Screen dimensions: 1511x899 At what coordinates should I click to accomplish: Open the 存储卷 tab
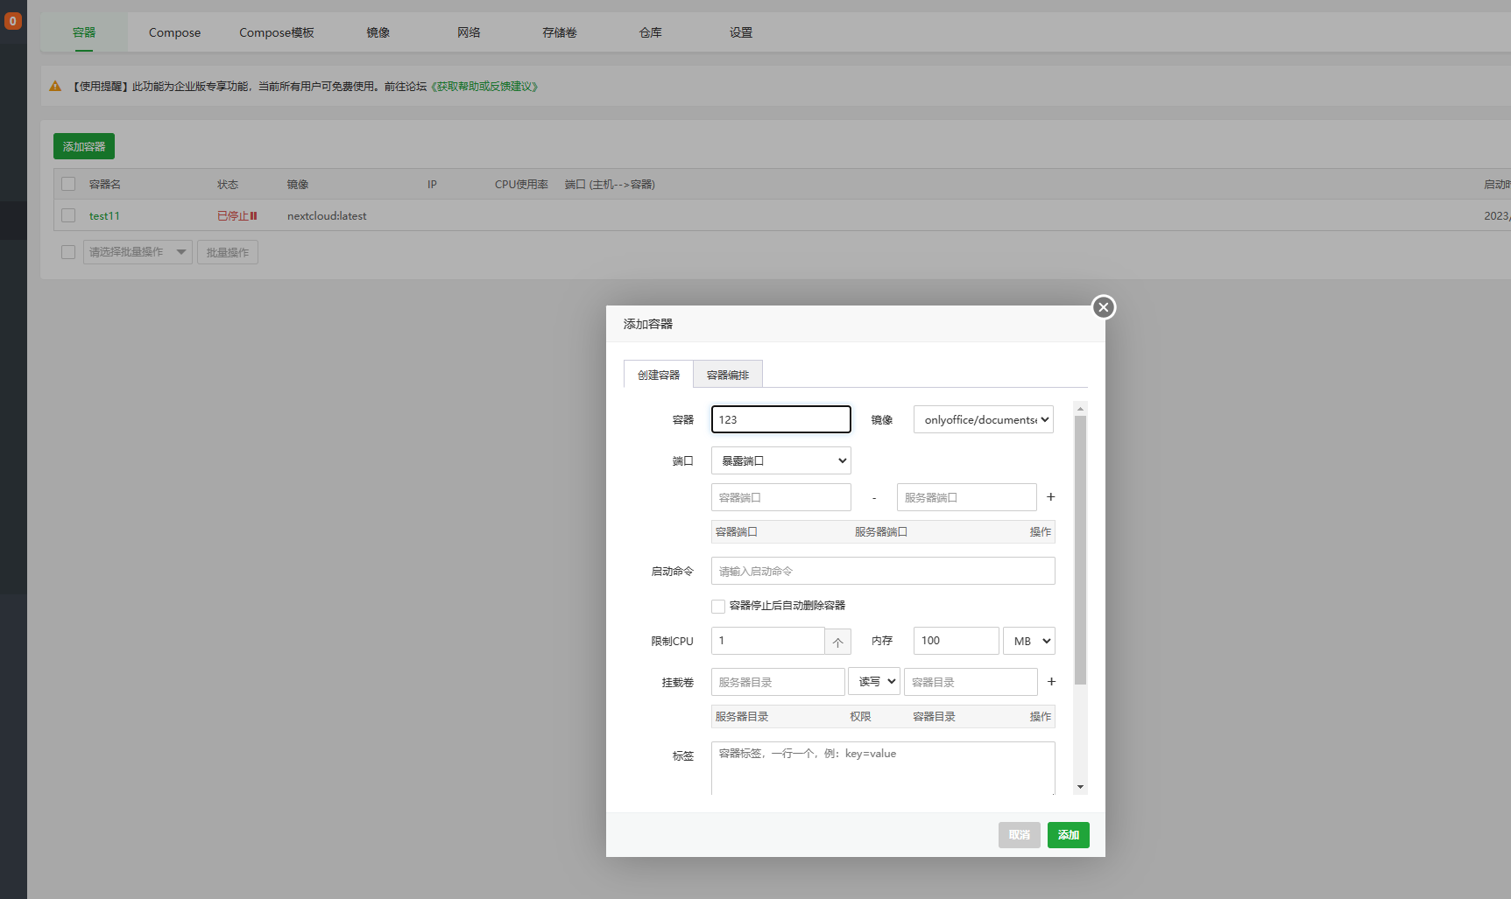(x=560, y=32)
